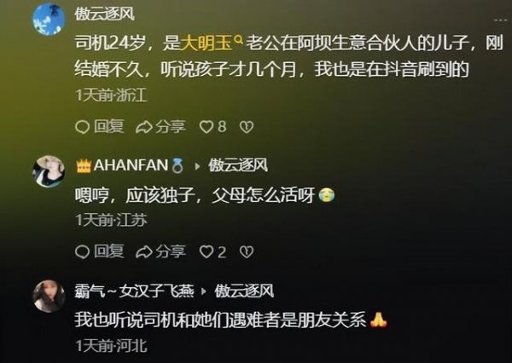Dislike 傲云逐风's comment with broken heart

coord(247,127)
